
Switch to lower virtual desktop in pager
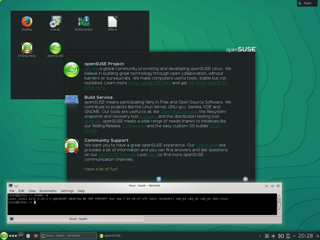tap(21, 238)
